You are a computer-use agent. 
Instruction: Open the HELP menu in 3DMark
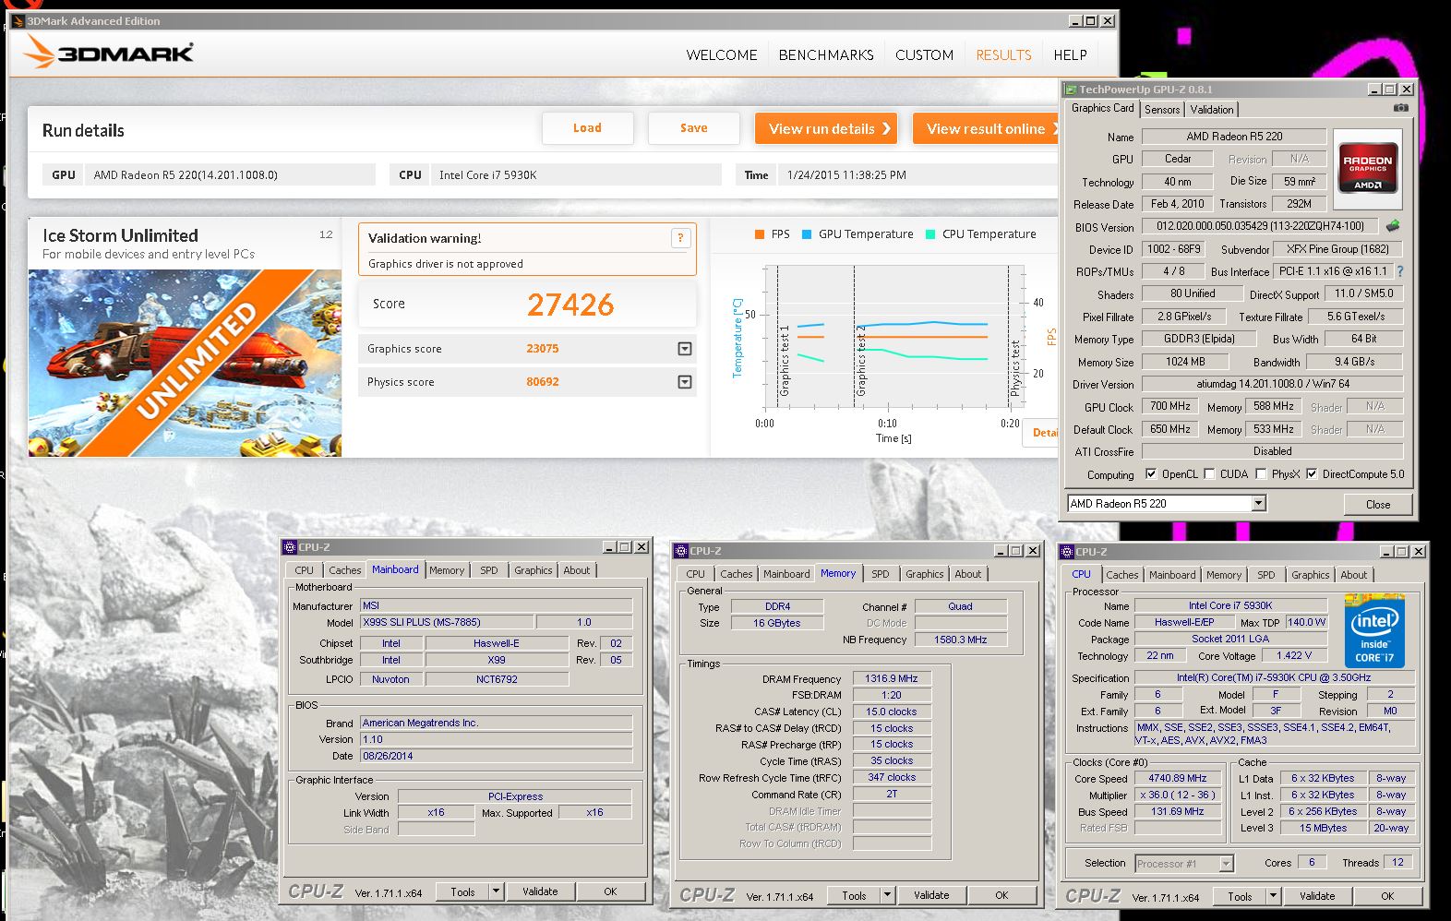click(1070, 55)
